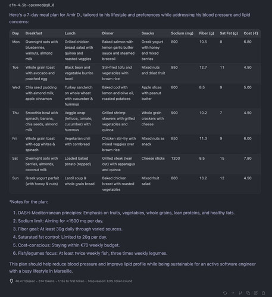Click the Sun row day label

tap(15, 178)
